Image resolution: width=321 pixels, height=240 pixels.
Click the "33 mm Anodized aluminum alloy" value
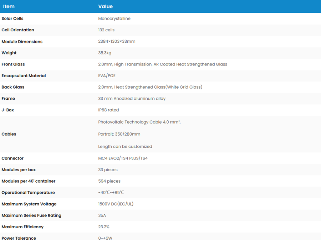pos(132,98)
